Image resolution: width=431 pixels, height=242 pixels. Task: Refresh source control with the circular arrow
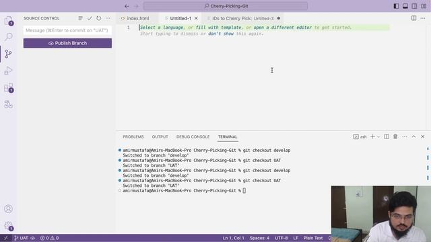click(99, 18)
